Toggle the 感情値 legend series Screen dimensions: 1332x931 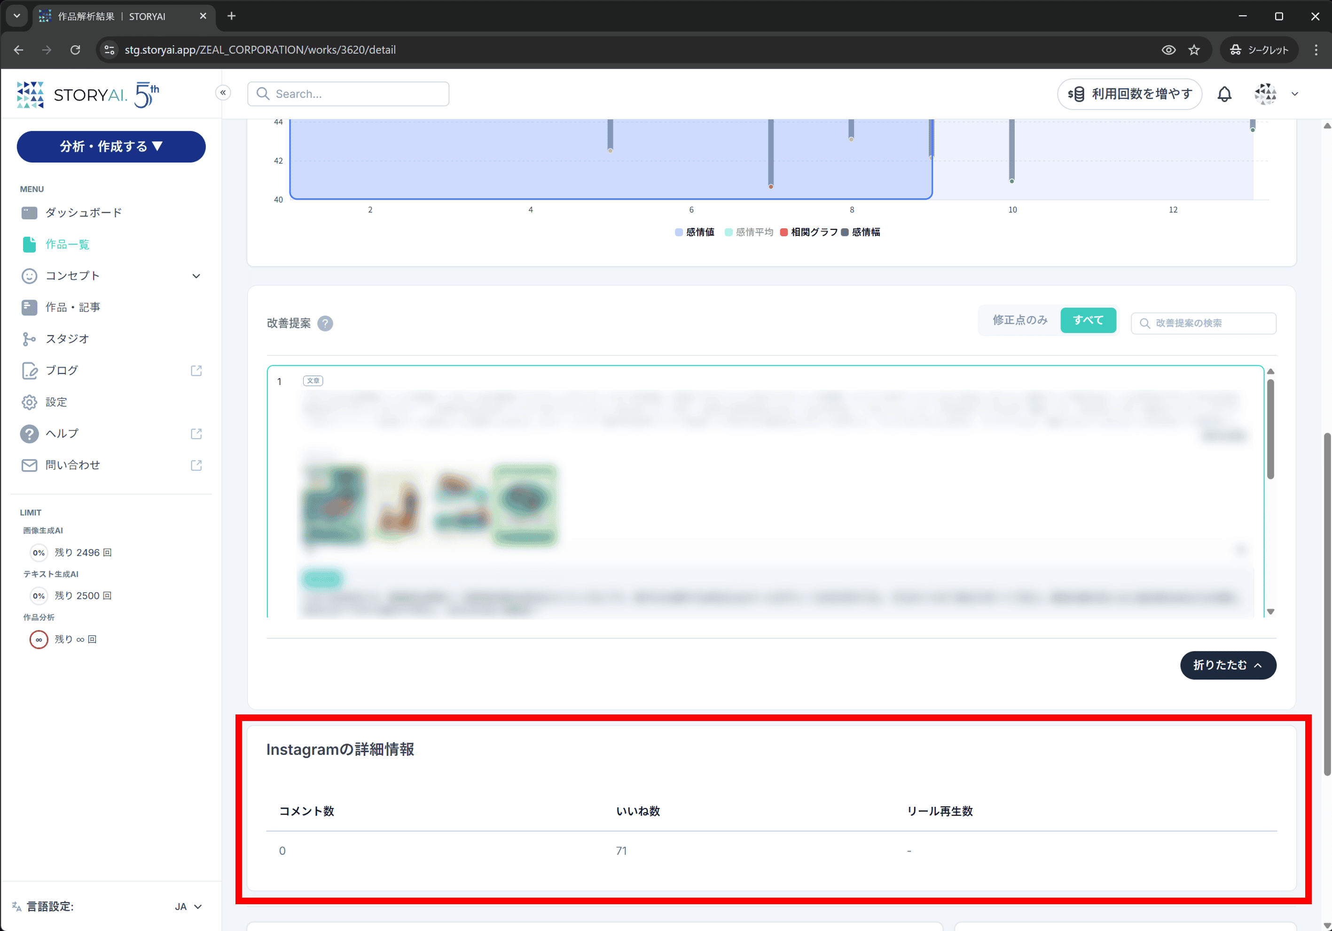click(x=694, y=233)
